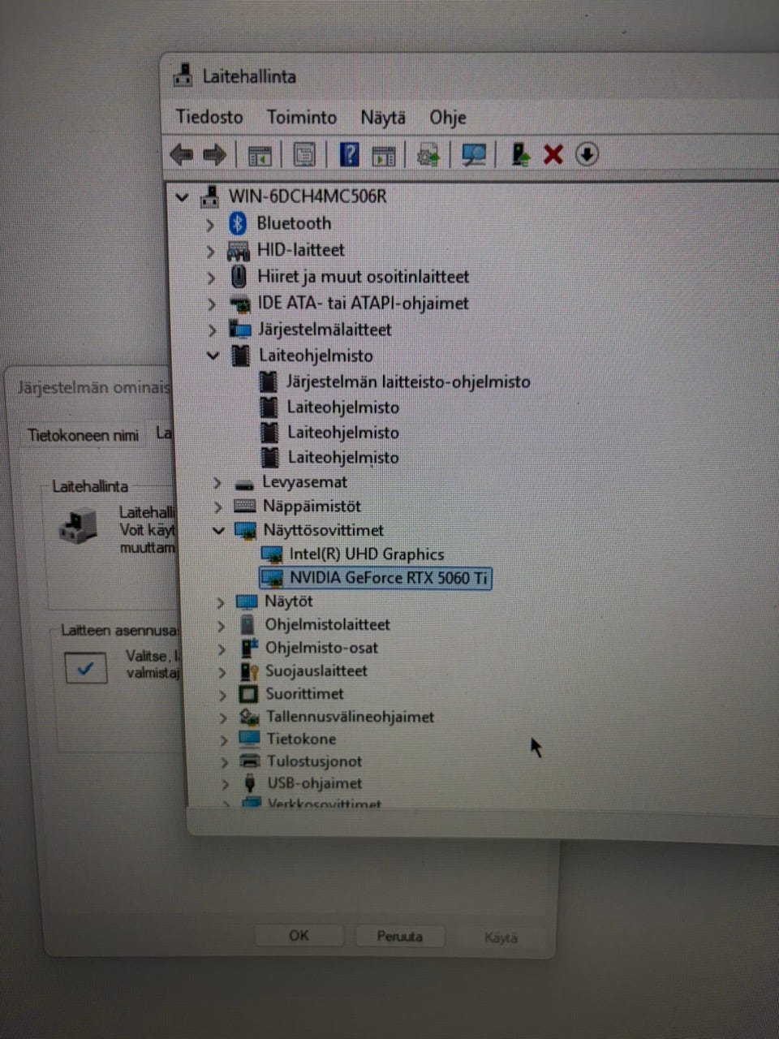Click Device Manager icon in Järjestelmän ominaisuudet
The height and width of the screenshot is (1039, 779).
pyautogui.click(x=78, y=526)
